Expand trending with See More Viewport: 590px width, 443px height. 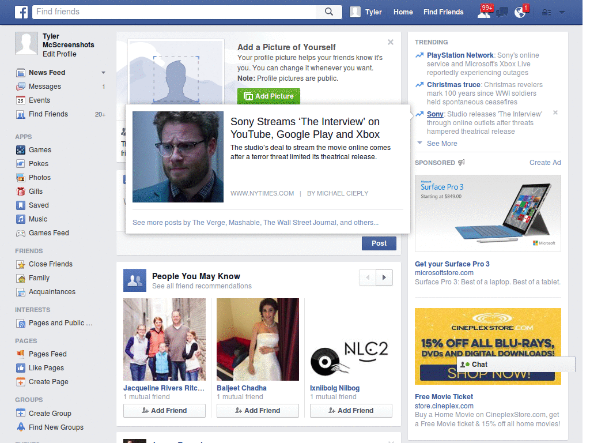tap(442, 144)
